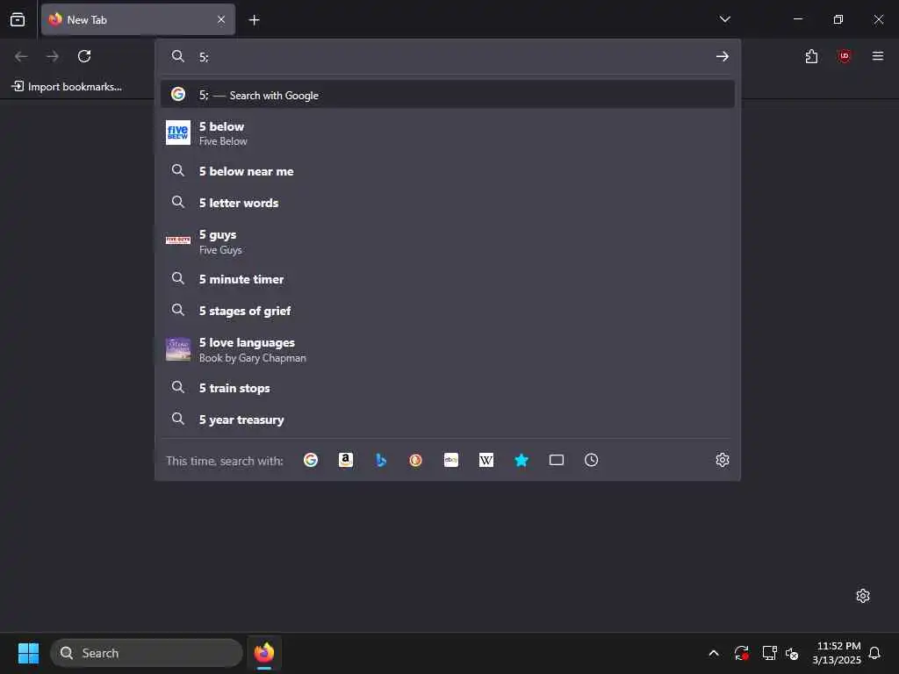
Task: Click Import bookmarks link
Action: (x=67, y=87)
